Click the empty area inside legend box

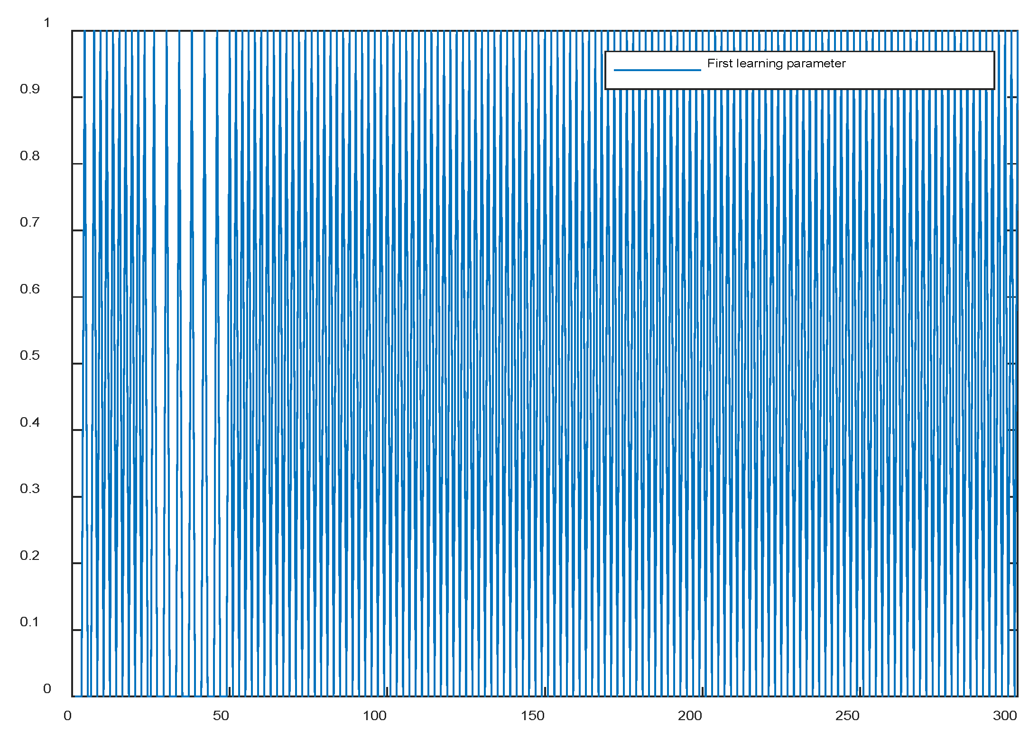click(920, 71)
